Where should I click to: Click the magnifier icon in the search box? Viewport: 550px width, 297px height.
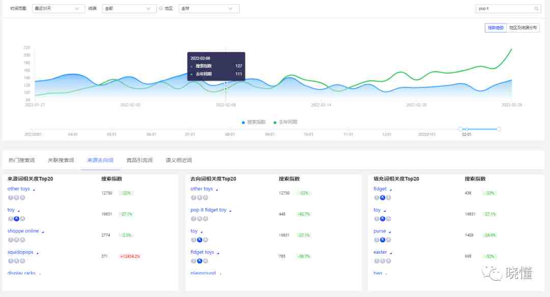[x=536, y=9]
